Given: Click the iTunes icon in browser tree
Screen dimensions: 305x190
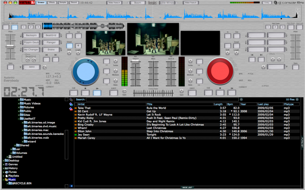Looking at the screenshot, I should click(x=6, y=172).
